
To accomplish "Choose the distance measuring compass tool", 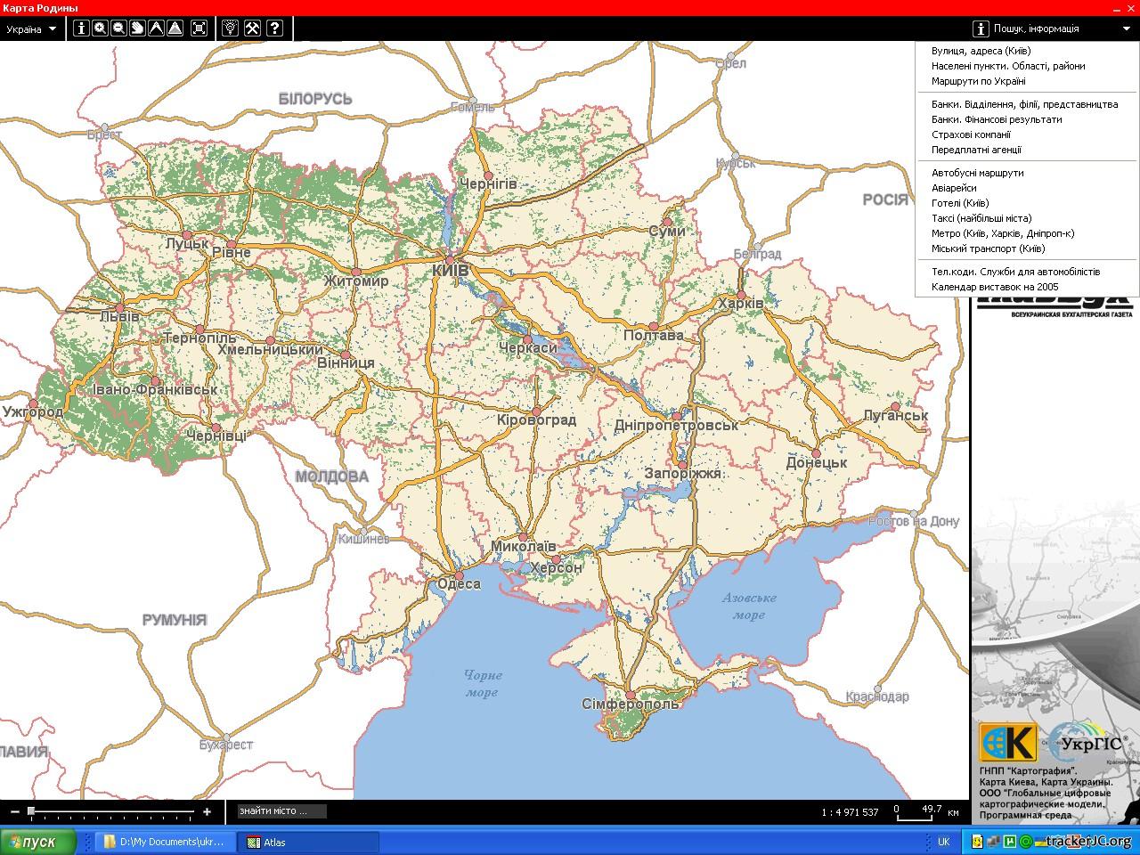I will (x=156, y=28).
